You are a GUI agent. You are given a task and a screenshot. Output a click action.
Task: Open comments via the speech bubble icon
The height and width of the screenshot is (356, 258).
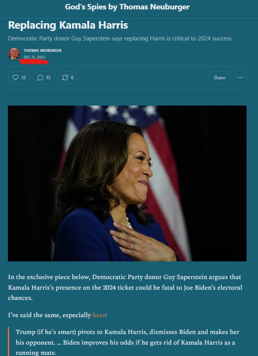pyautogui.click(x=40, y=78)
